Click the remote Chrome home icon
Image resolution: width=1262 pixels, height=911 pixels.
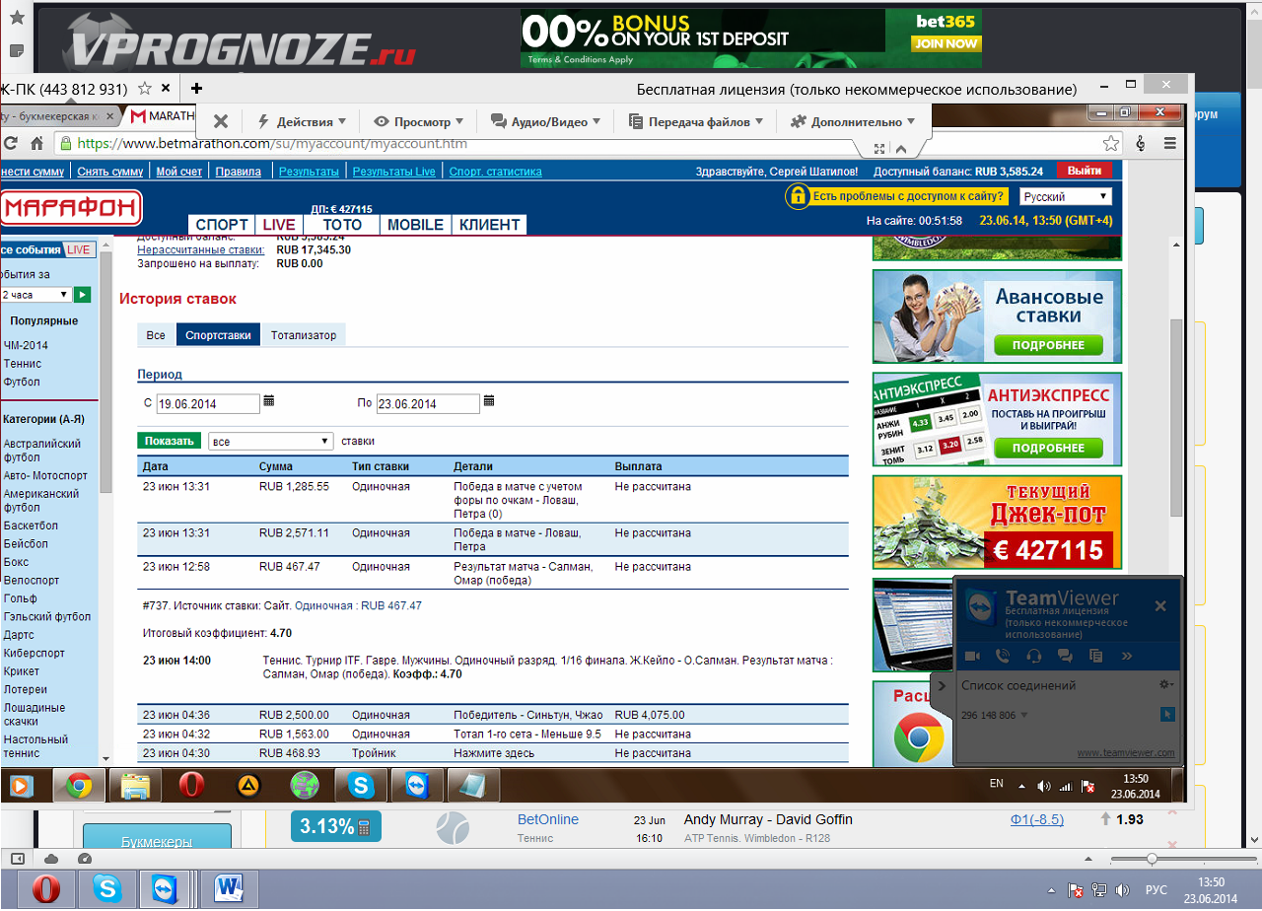tap(36, 144)
